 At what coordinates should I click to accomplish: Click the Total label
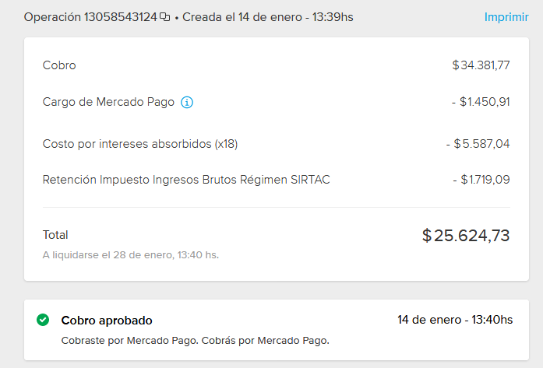pyautogui.click(x=55, y=235)
